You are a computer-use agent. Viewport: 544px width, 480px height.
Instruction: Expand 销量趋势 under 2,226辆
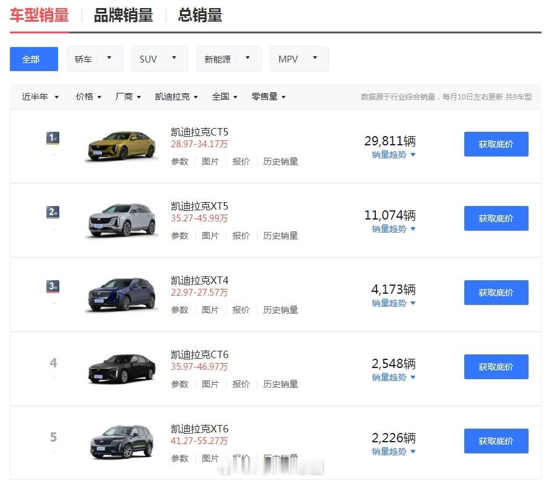[393, 452]
